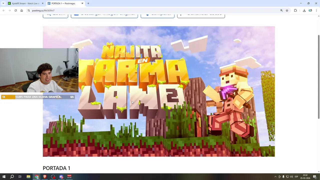320x180 pixels.
Task: Open the Extensions puzzle menu
Action: [x=295, y=10]
